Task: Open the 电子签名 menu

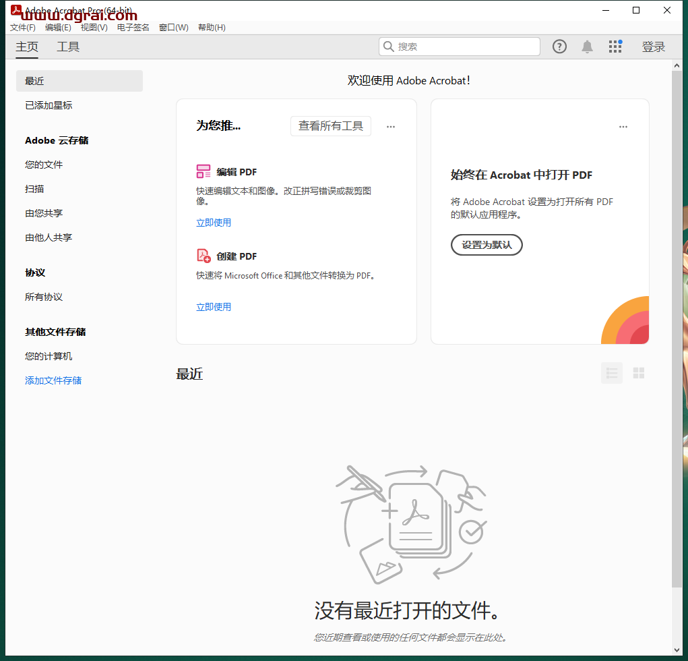Action: (133, 27)
